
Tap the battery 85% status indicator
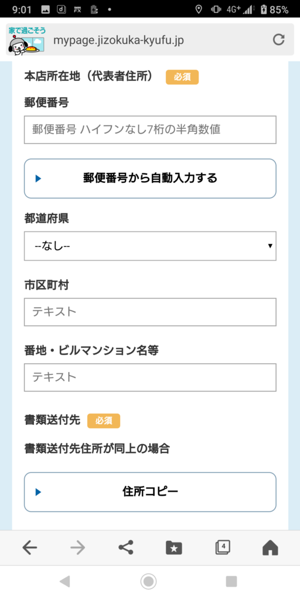274,9
